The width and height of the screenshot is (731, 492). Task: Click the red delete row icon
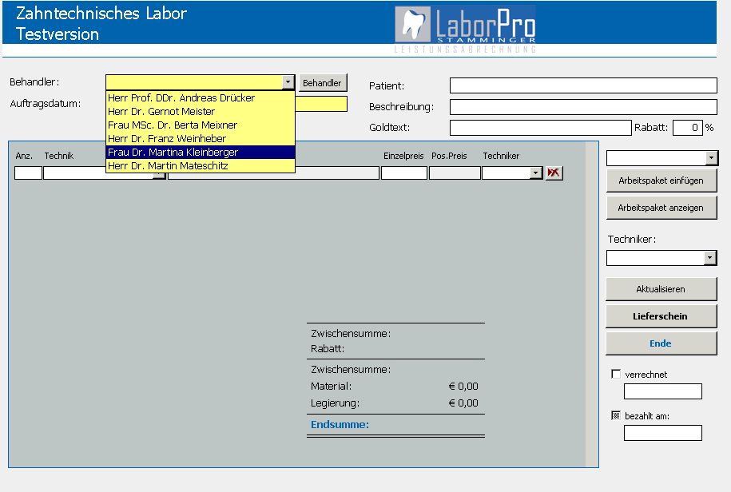[x=554, y=173]
